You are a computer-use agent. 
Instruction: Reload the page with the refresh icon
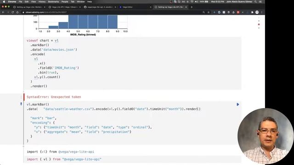pos(13,12)
